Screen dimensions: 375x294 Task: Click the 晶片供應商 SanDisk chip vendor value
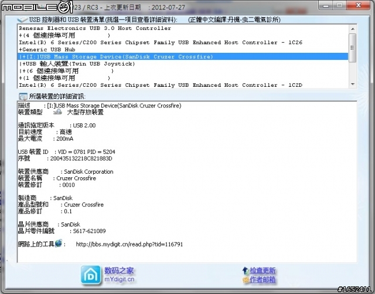click(x=70, y=225)
